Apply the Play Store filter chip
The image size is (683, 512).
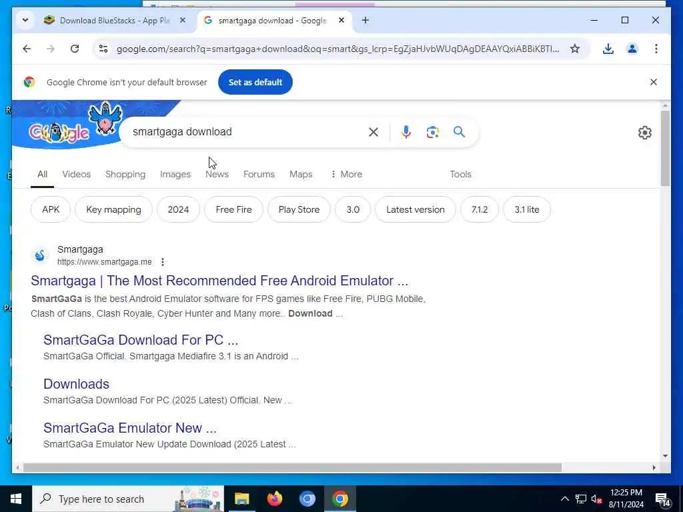click(299, 209)
